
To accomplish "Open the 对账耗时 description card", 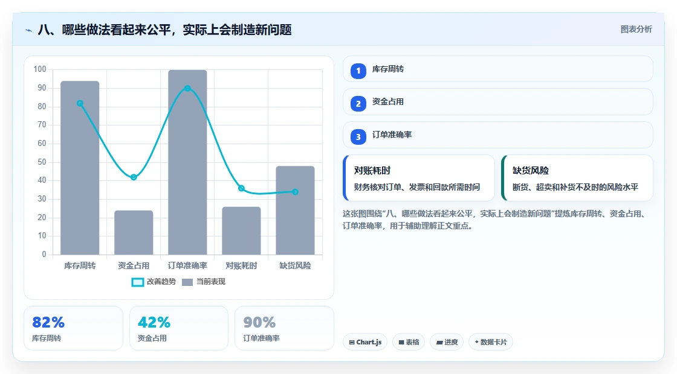I will point(419,178).
